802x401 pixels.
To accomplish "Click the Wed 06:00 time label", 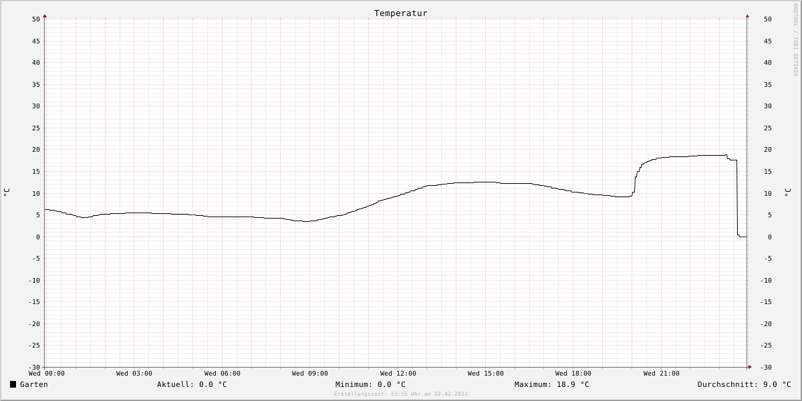I will pos(223,374).
